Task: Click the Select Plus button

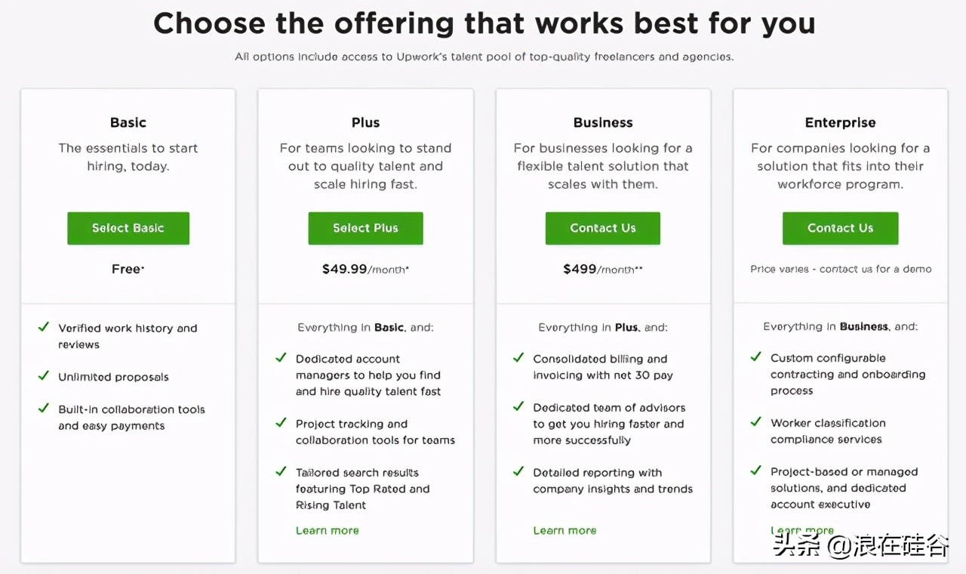Action: coord(365,228)
